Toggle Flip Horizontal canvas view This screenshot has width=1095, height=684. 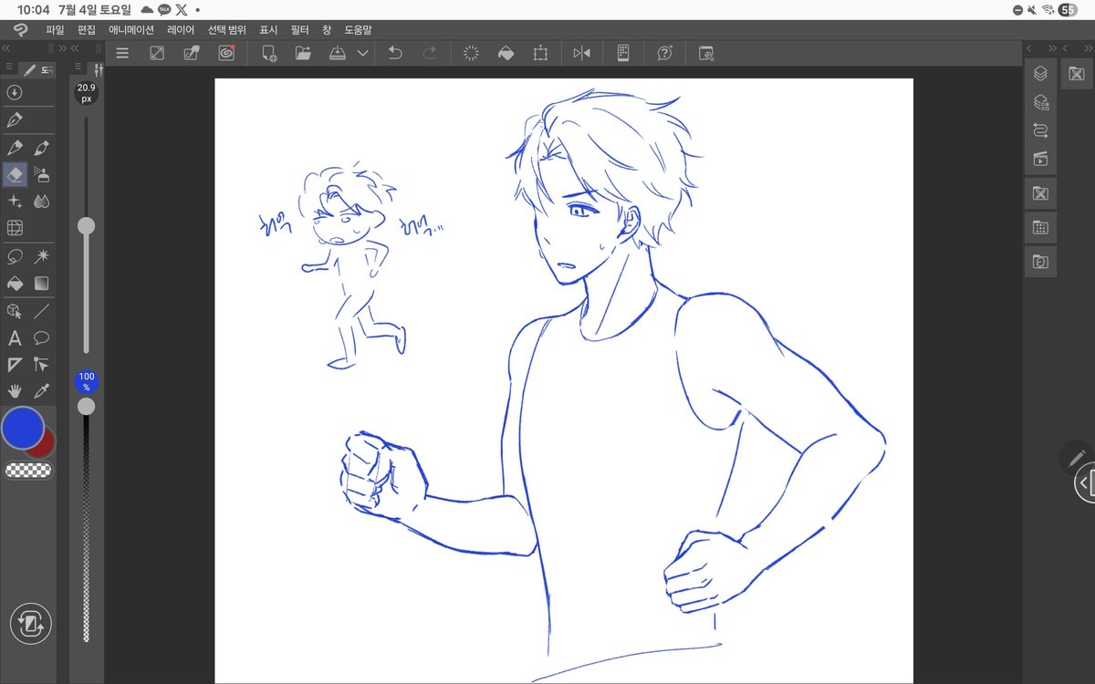pyautogui.click(x=582, y=53)
